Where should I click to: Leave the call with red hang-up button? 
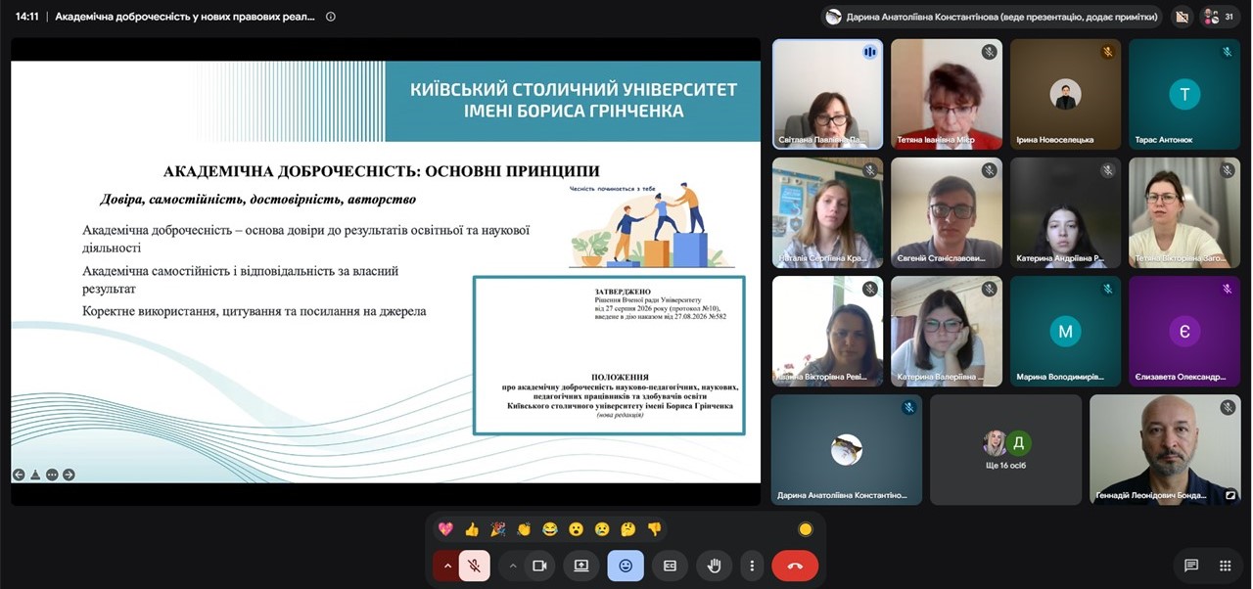coord(795,566)
